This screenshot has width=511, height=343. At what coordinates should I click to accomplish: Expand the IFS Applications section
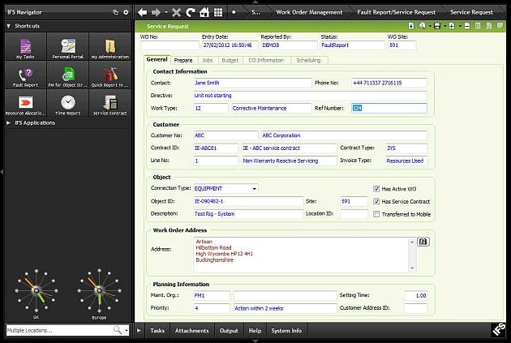click(9, 122)
